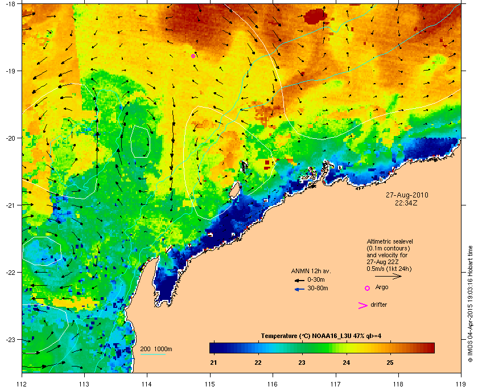
Task: Click the latitude label -19
Action: click(x=11, y=71)
